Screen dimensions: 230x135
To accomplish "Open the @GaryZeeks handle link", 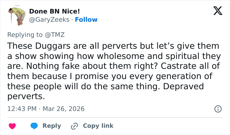I will click(49, 20).
